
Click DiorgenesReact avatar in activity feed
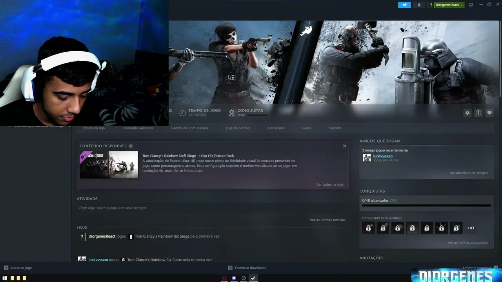tap(82, 237)
